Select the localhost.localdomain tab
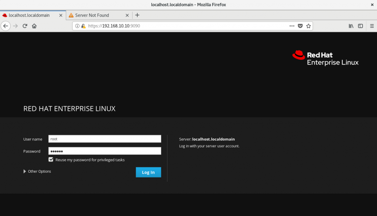377x216 pixels. point(29,15)
